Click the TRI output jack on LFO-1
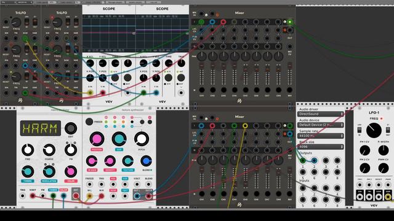This screenshot has width=394, height=221. [369, 197]
